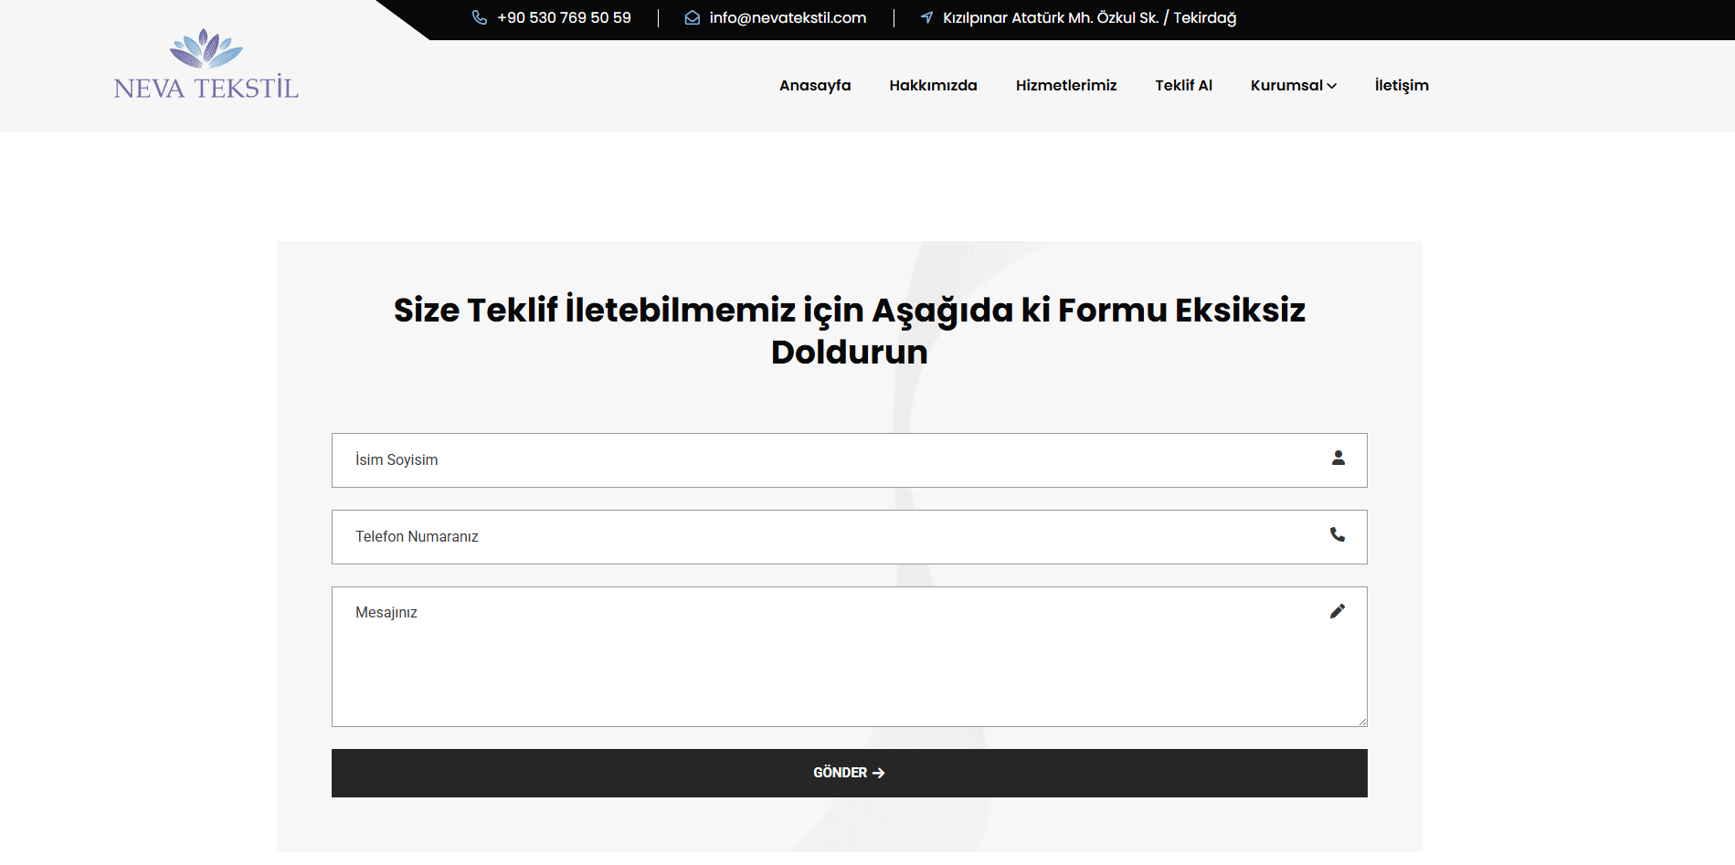Click the location arrow icon in top bar
Viewport: 1735px width, 865px height.
point(926,17)
